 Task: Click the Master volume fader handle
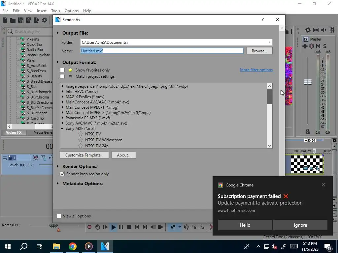coord(308,82)
